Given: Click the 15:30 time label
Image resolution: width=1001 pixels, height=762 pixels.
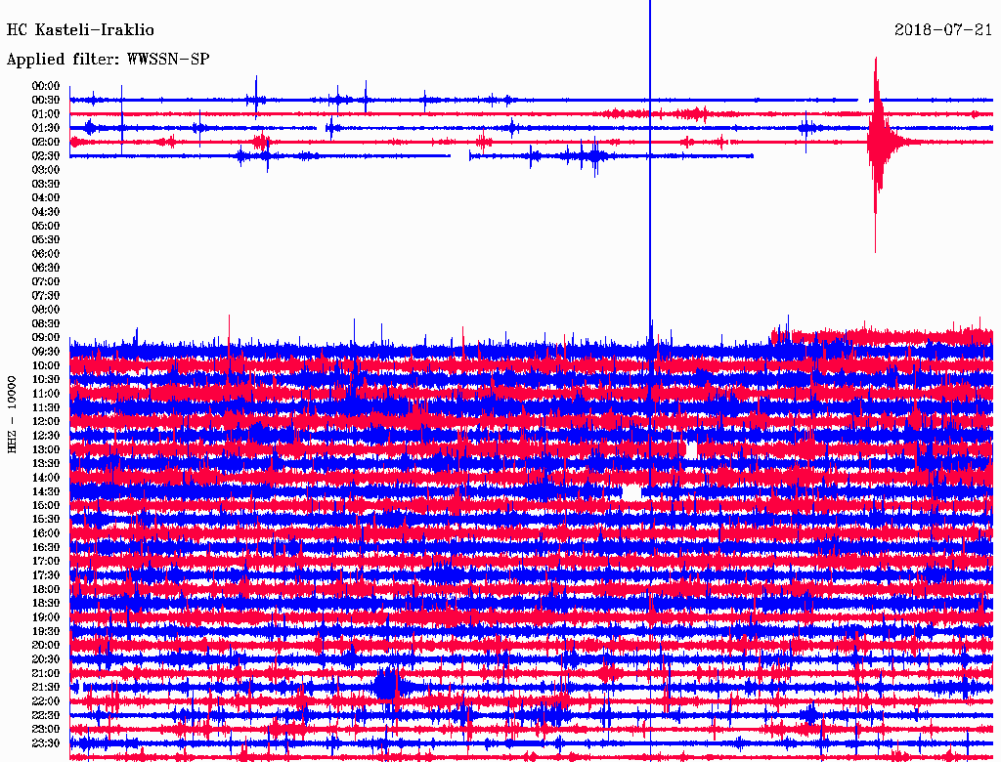Looking at the screenshot, I should [x=46, y=520].
